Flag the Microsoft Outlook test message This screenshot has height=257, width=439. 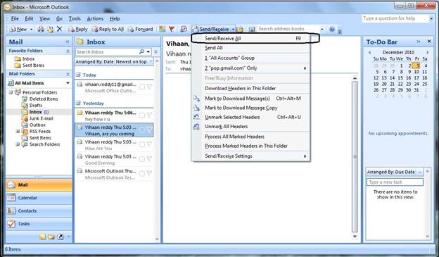coord(149,174)
